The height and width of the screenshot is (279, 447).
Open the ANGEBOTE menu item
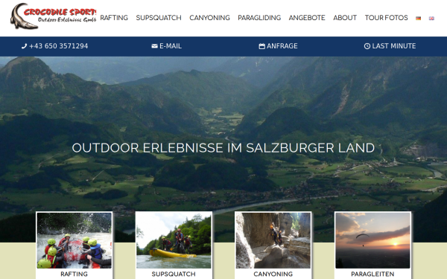pos(307,18)
